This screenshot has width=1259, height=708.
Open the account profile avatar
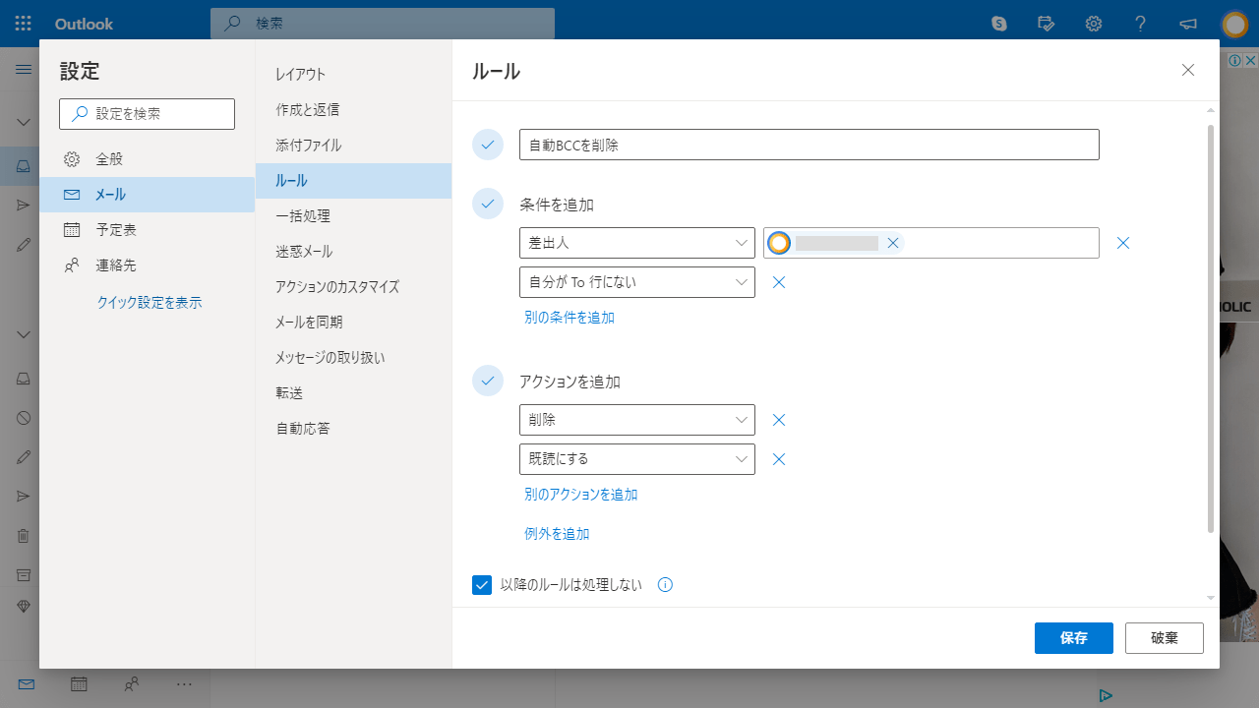click(1234, 23)
